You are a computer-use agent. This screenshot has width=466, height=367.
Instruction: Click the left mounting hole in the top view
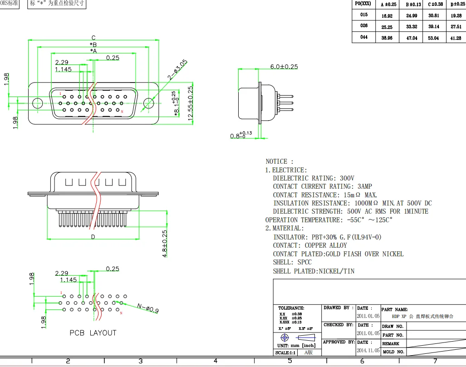tap(36, 104)
